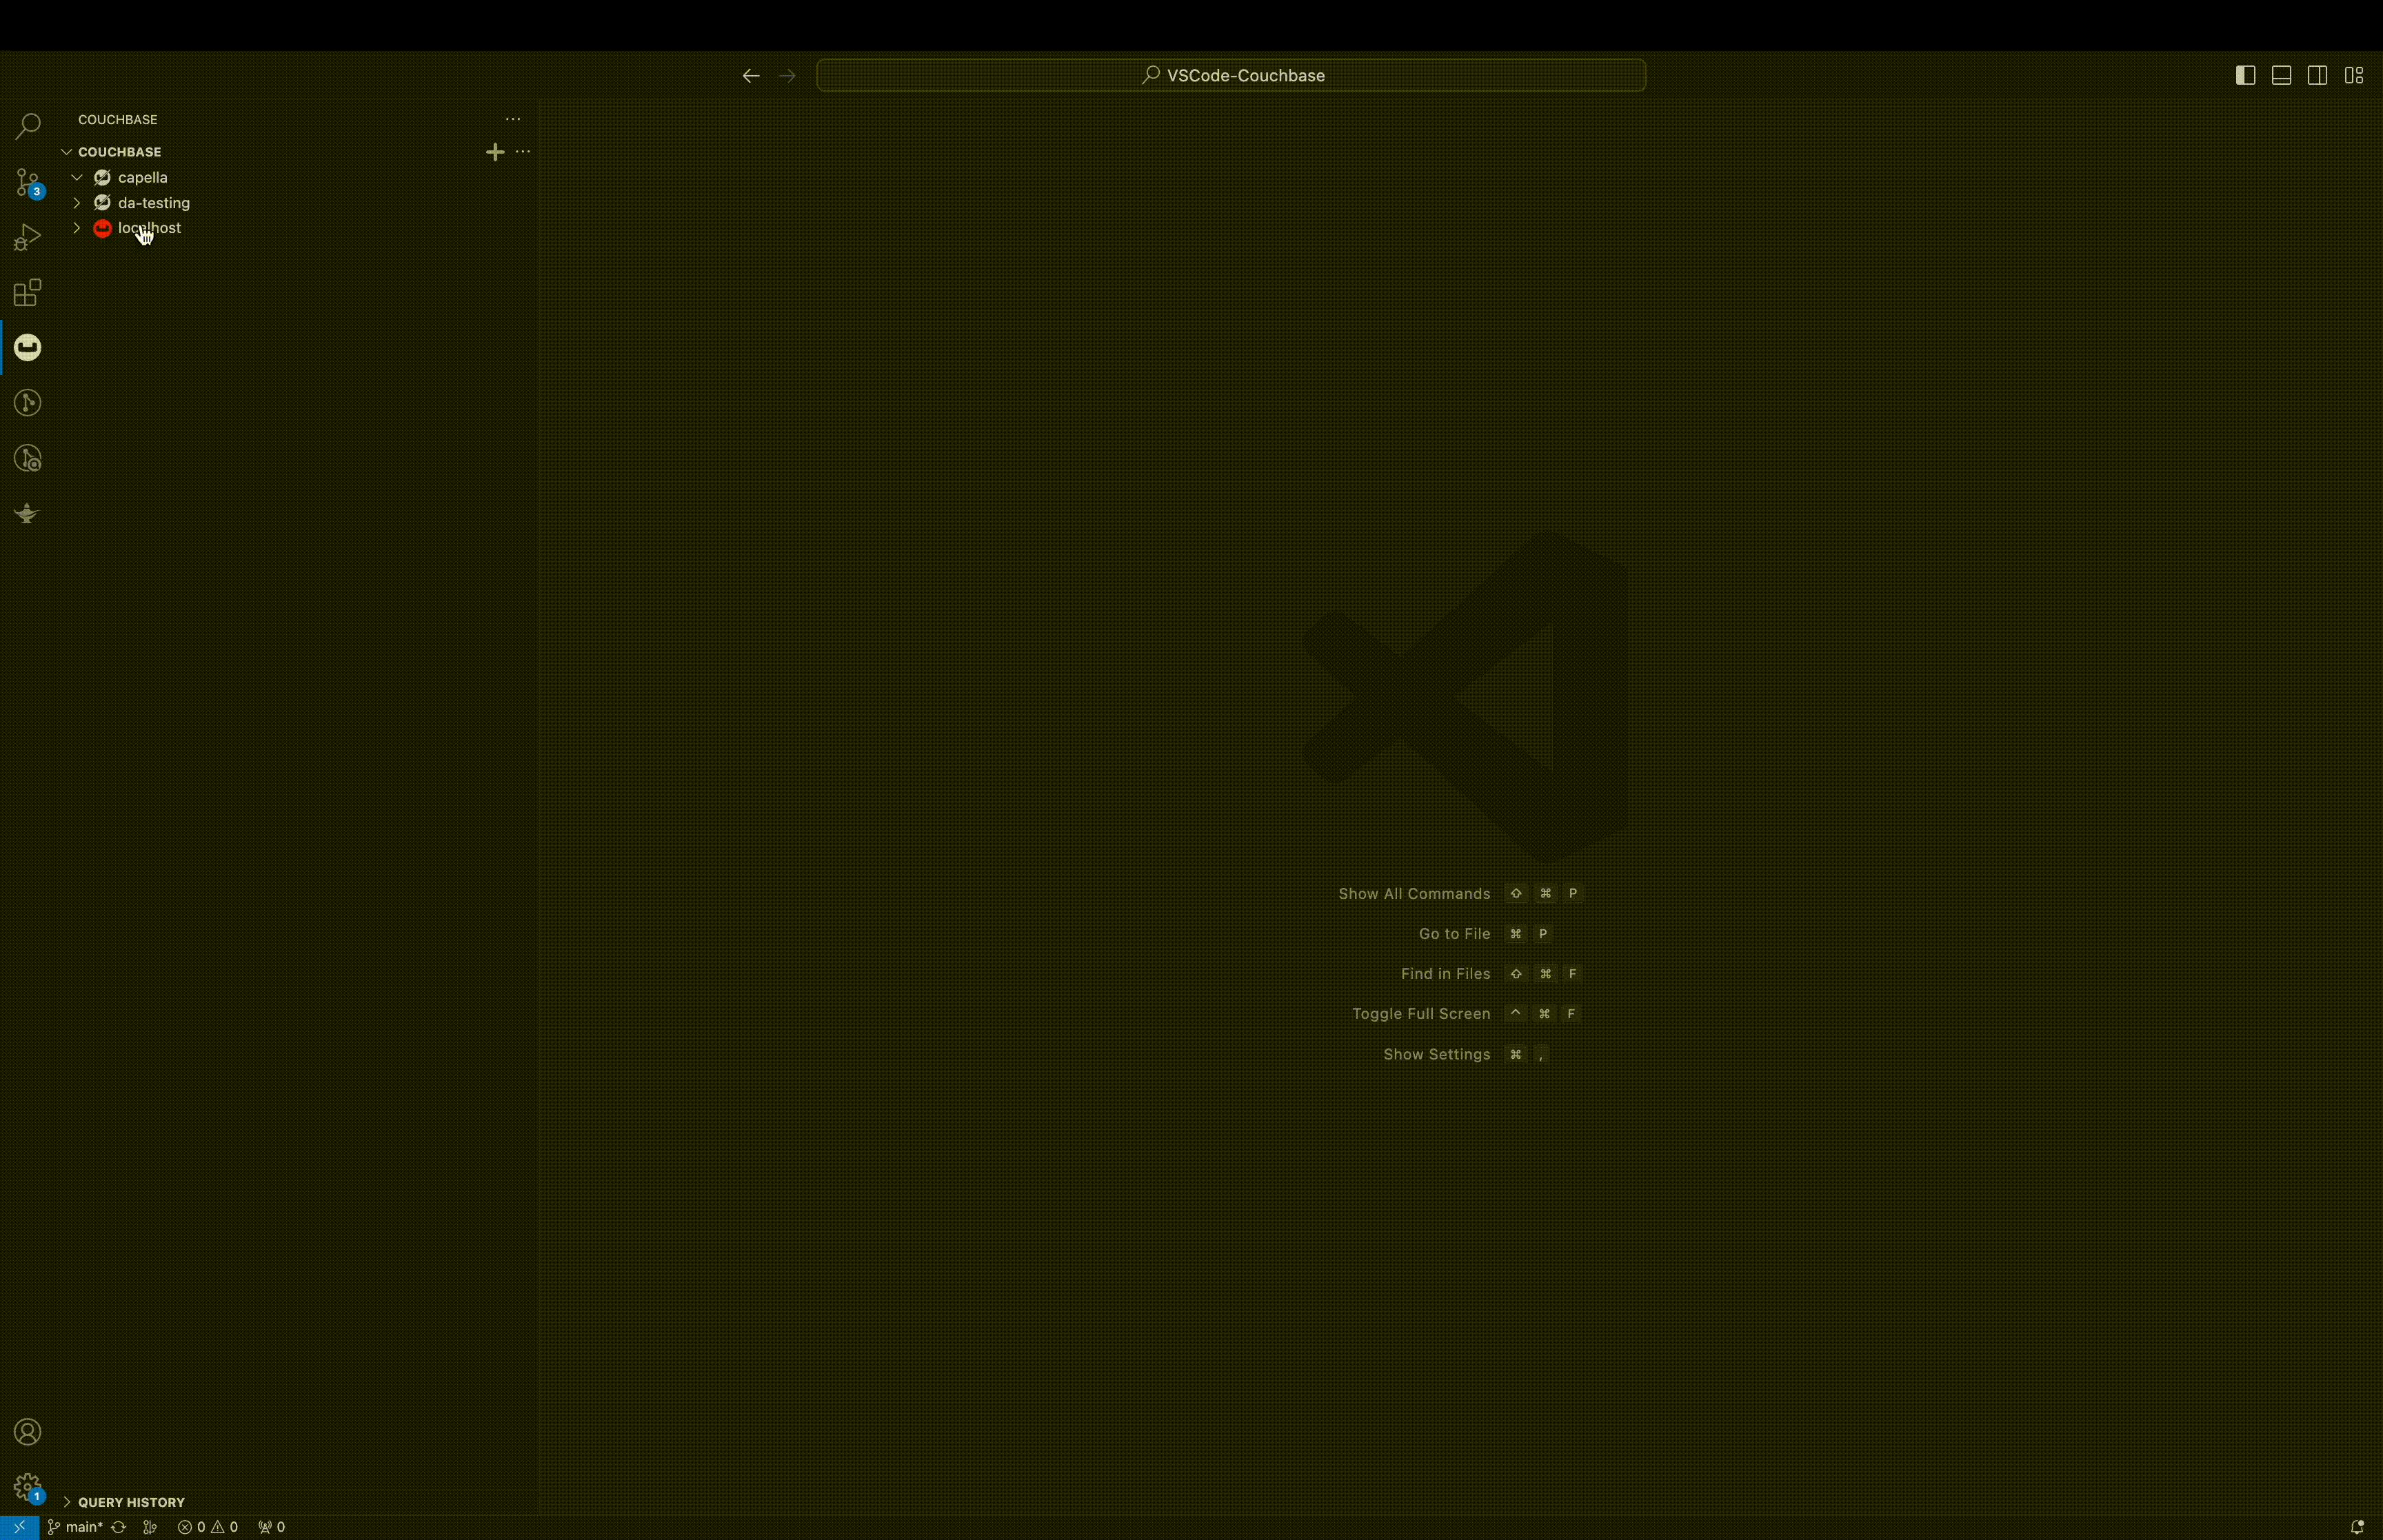
Task: Click the remote window status bar icon
Action: click(x=19, y=1527)
